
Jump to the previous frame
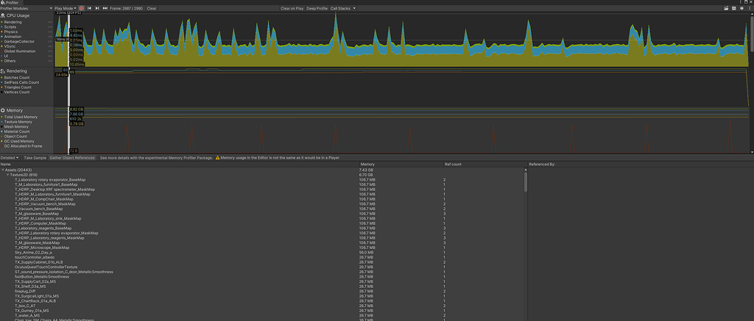pyautogui.click(x=90, y=8)
